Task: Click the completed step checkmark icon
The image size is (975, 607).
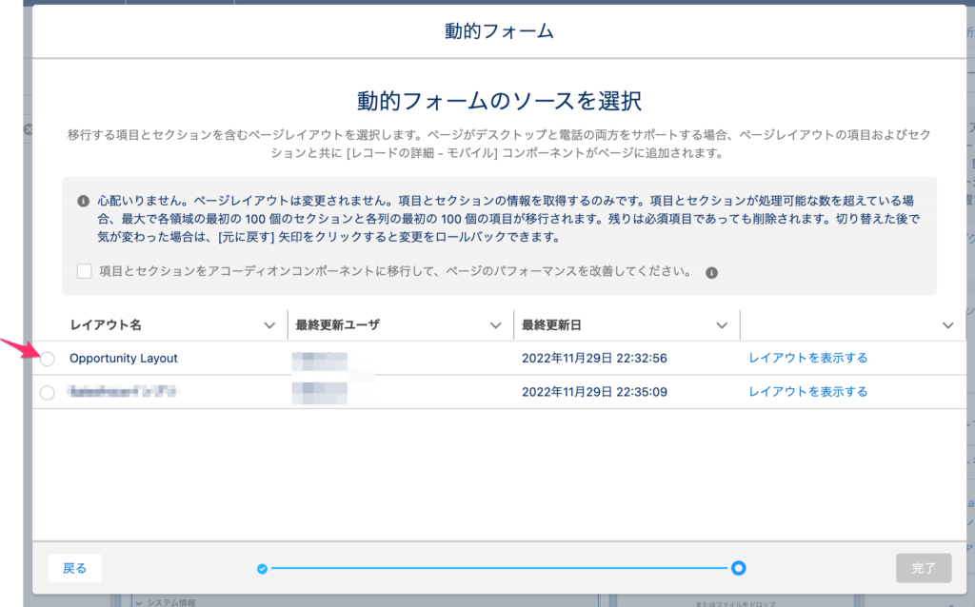Action: tap(263, 568)
